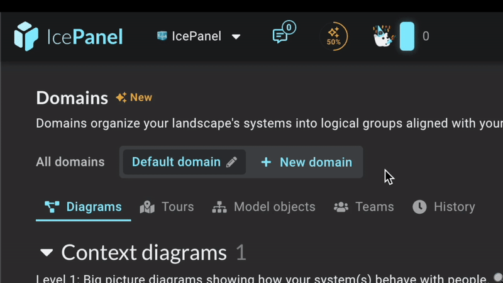Collapse the Context diagrams section

47,253
